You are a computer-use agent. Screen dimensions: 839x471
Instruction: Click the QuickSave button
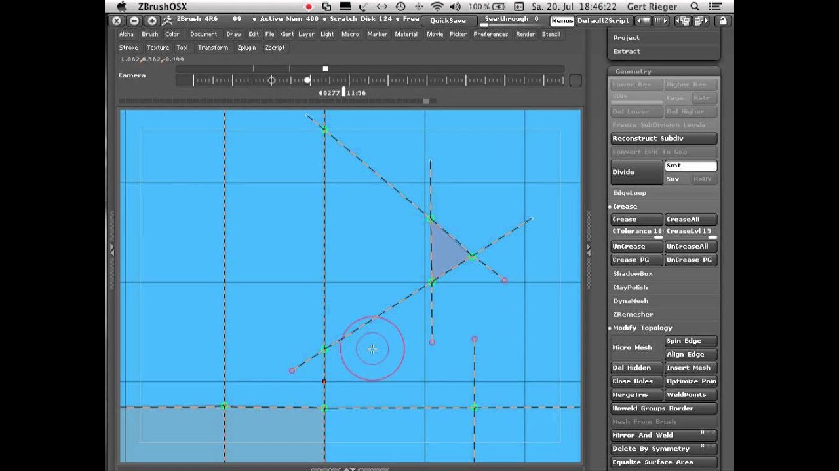click(448, 21)
